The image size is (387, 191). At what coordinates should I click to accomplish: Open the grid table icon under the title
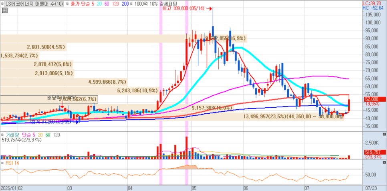click(5, 10)
